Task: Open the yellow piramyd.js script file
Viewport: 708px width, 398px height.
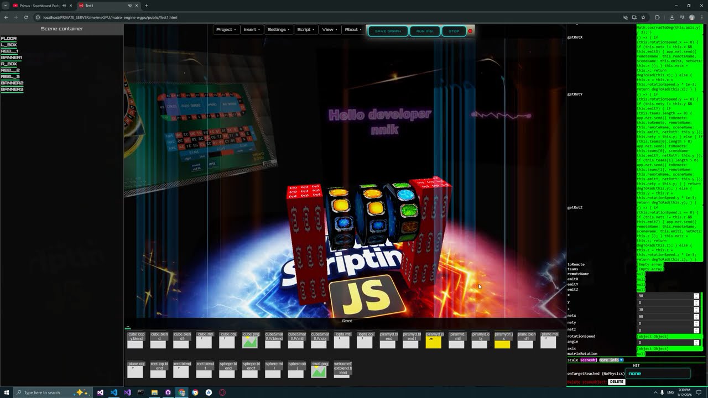Action: pos(434,339)
